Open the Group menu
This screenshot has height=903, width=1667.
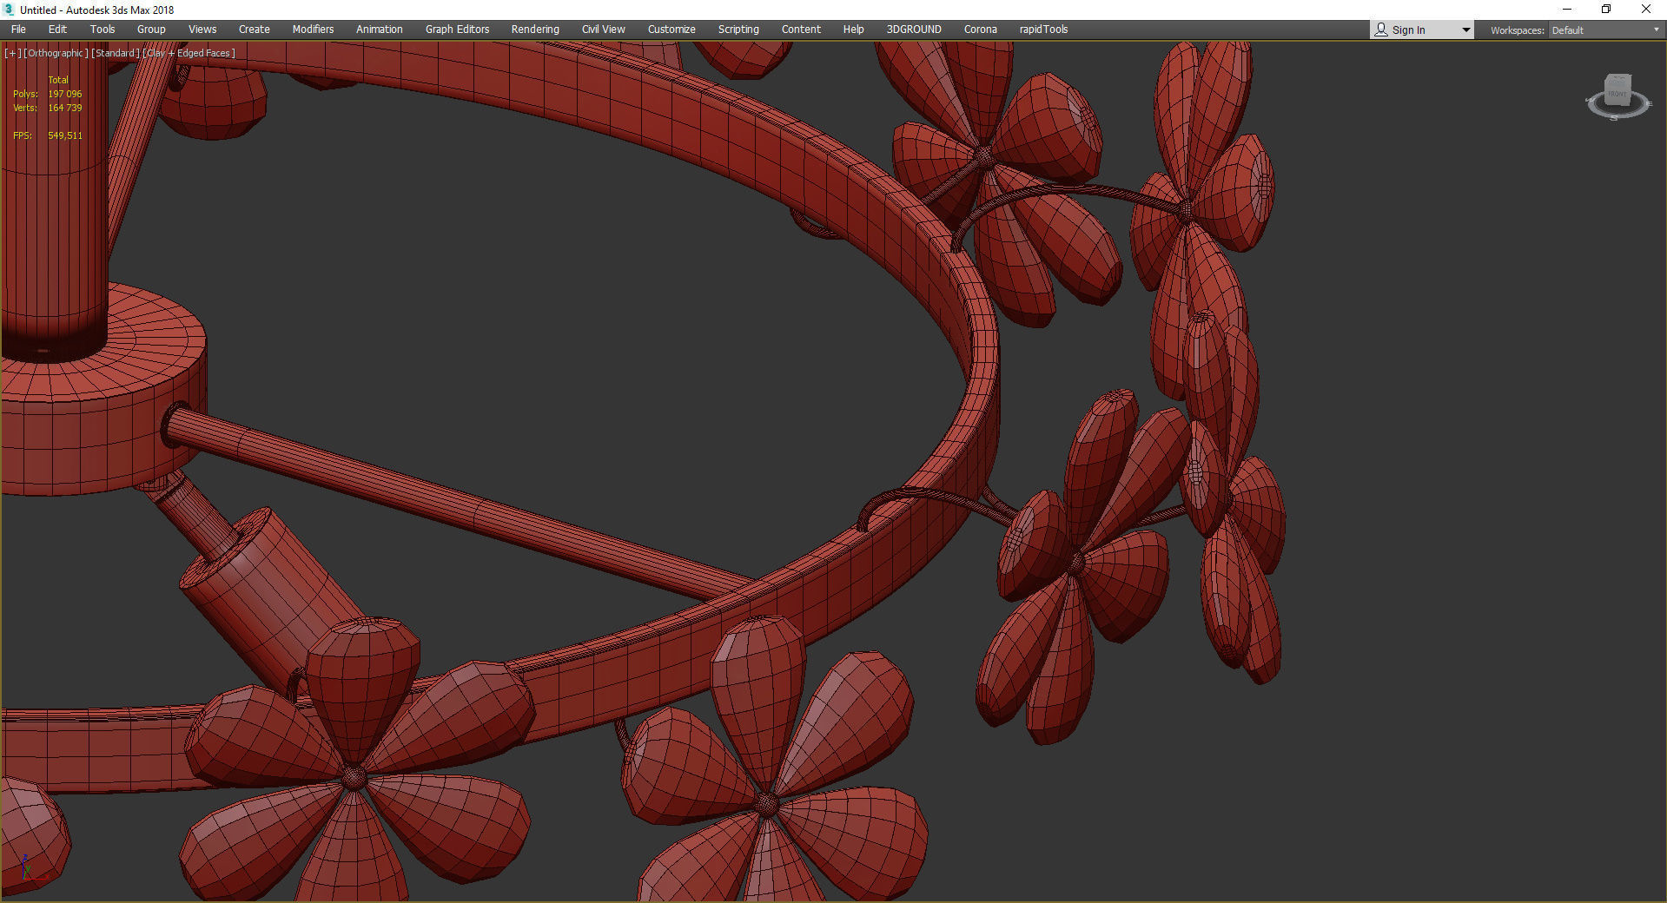point(151,30)
